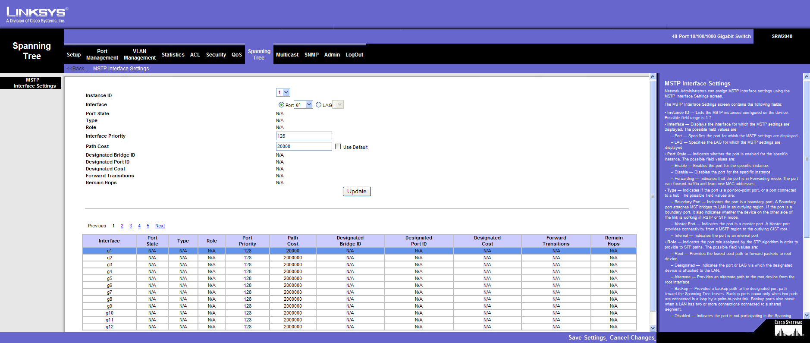This screenshot has height=343, width=810.
Task: Open the LAG selection dropdown
Action: [x=339, y=104]
